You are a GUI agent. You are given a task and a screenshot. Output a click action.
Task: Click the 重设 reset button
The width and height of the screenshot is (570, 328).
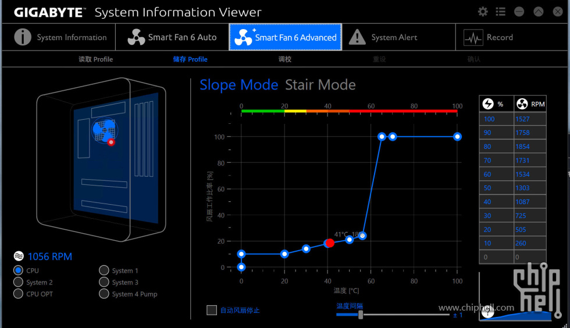(x=379, y=59)
